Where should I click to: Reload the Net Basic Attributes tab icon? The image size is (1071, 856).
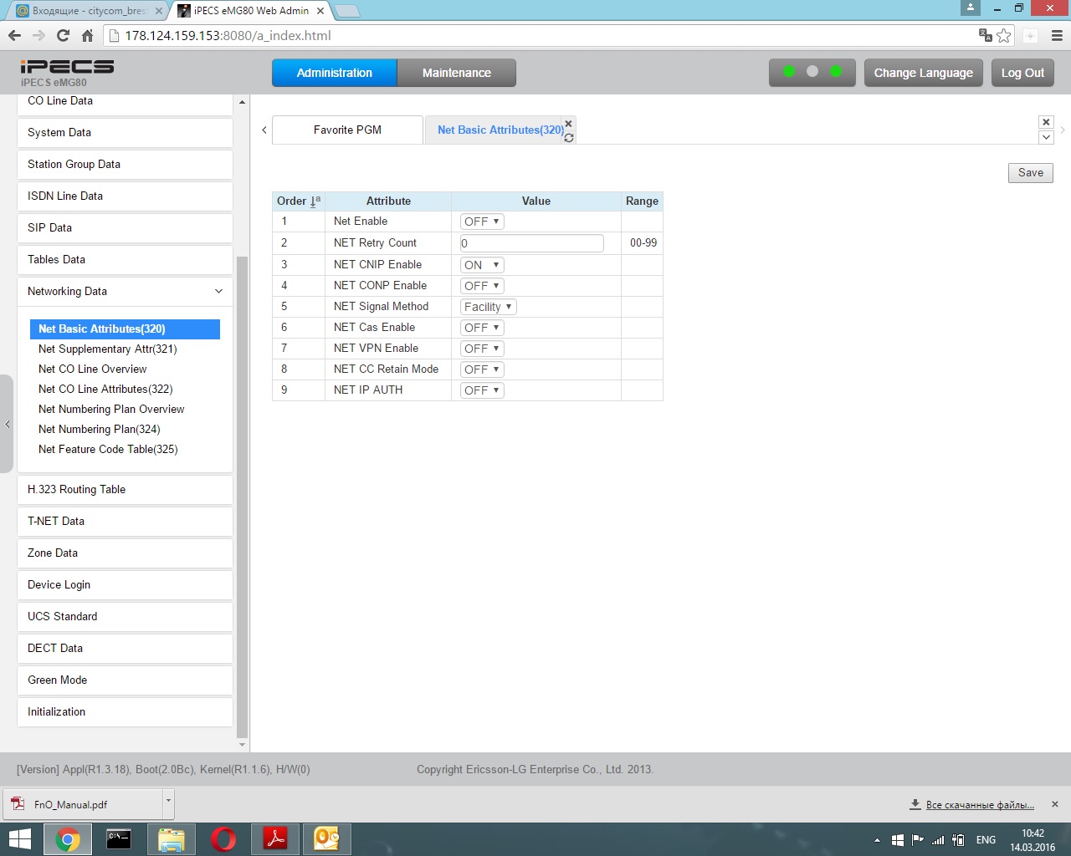pyautogui.click(x=569, y=138)
